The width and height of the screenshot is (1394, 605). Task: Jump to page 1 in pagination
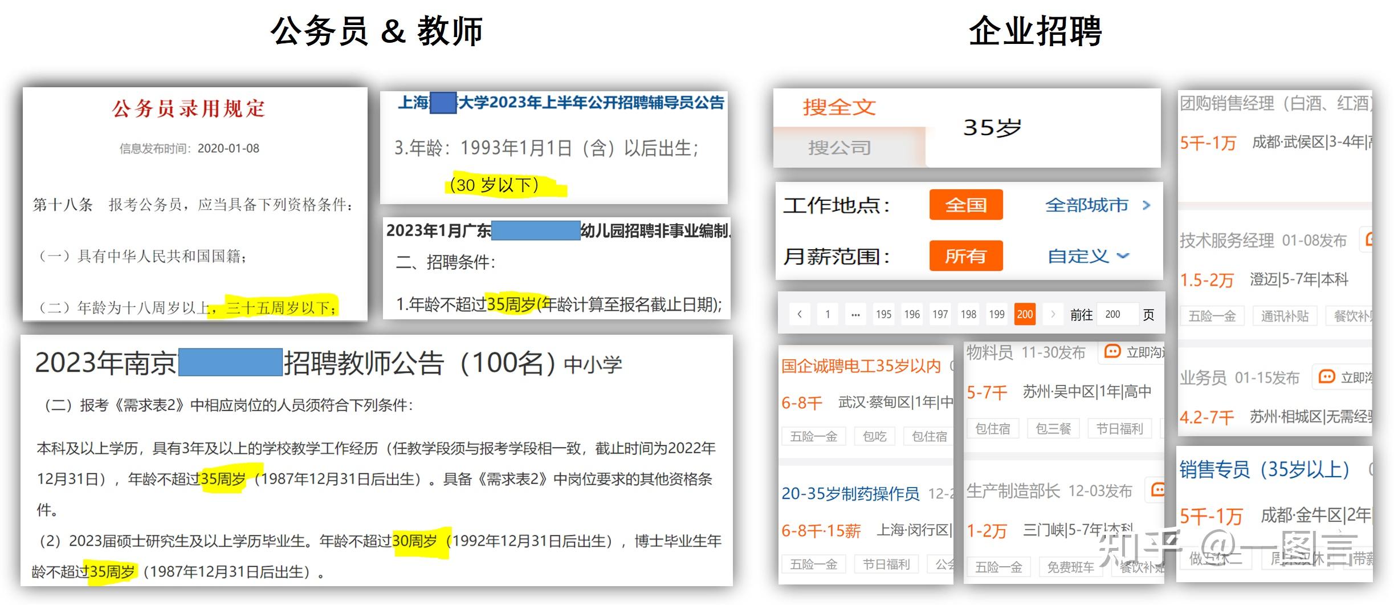pyautogui.click(x=828, y=314)
